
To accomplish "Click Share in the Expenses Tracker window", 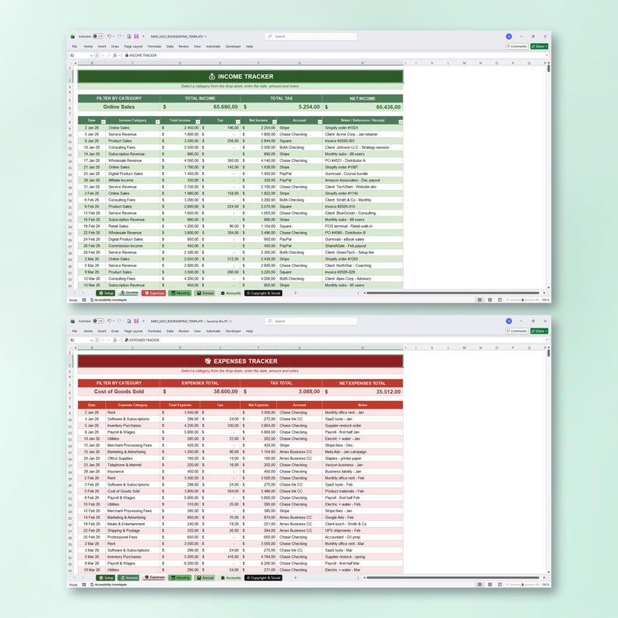I will coord(539,331).
